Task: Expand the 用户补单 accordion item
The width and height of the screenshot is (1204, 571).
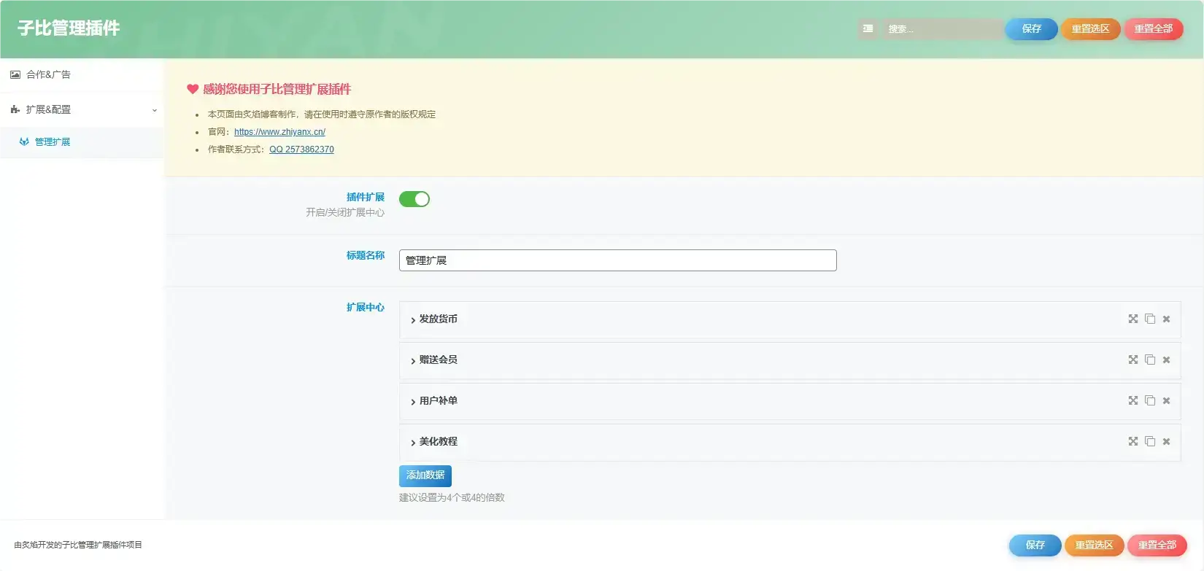Action: pyautogui.click(x=790, y=401)
